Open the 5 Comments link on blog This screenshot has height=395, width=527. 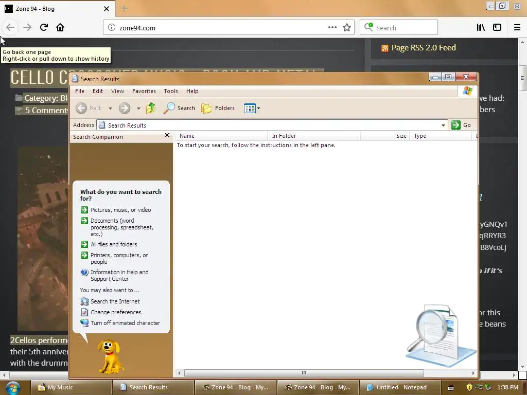[46, 110]
